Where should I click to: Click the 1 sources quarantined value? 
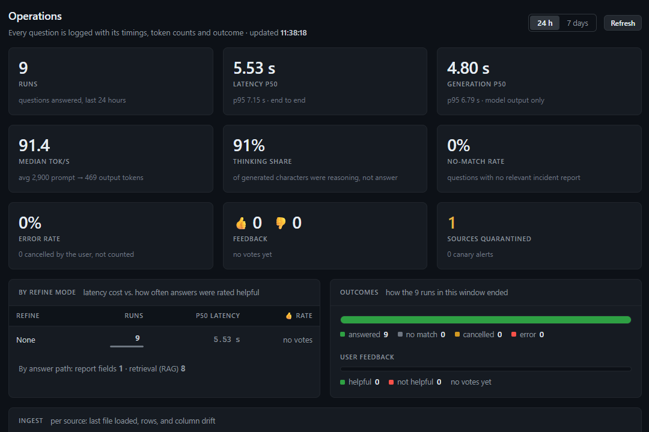[451, 223]
